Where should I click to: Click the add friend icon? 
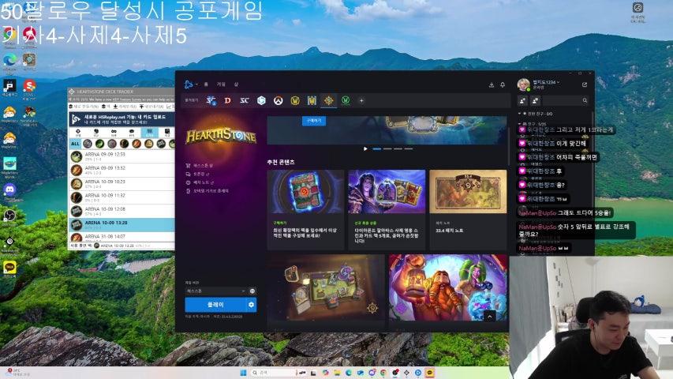pyautogui.click(x=523, y=100)
